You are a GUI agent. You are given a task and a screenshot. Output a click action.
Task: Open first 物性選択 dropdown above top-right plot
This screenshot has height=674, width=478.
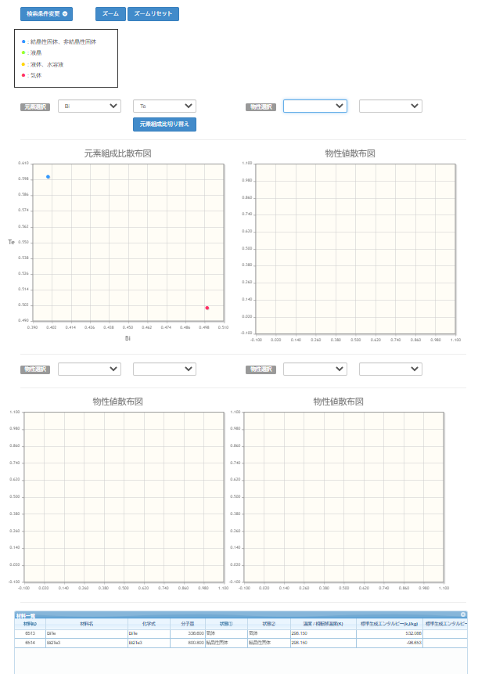(x=314, y=106)
